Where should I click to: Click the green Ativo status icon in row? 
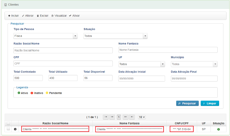[219, 129]
